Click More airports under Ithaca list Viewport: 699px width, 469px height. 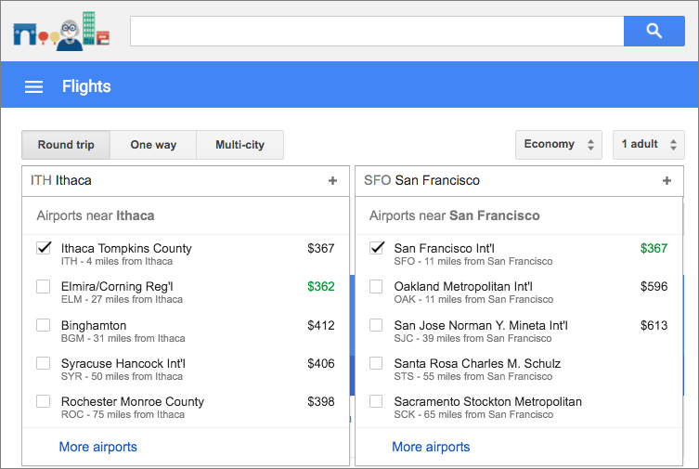click(x=98, y=447)
